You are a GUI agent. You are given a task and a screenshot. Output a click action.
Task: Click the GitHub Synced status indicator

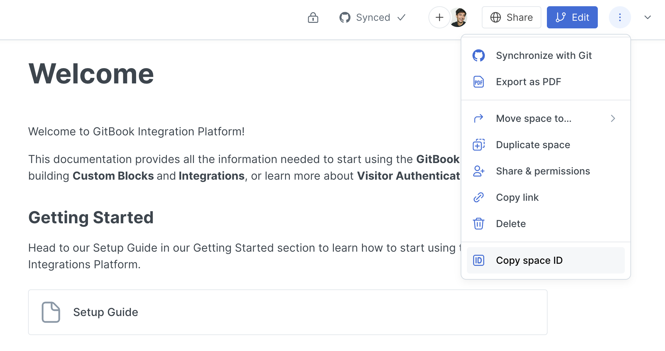[372, 17]
